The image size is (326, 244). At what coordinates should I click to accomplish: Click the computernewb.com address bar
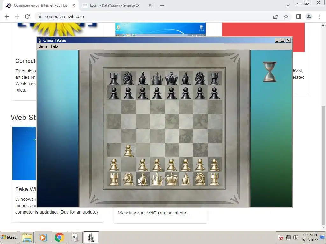pyautogui.click(x=154, y=17)
